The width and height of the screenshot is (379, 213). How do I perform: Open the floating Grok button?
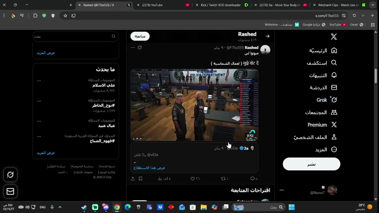click(10, 175)
